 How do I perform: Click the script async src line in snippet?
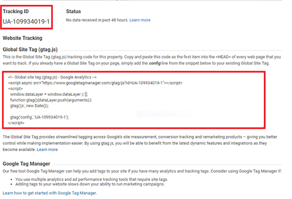pos(92,82)
